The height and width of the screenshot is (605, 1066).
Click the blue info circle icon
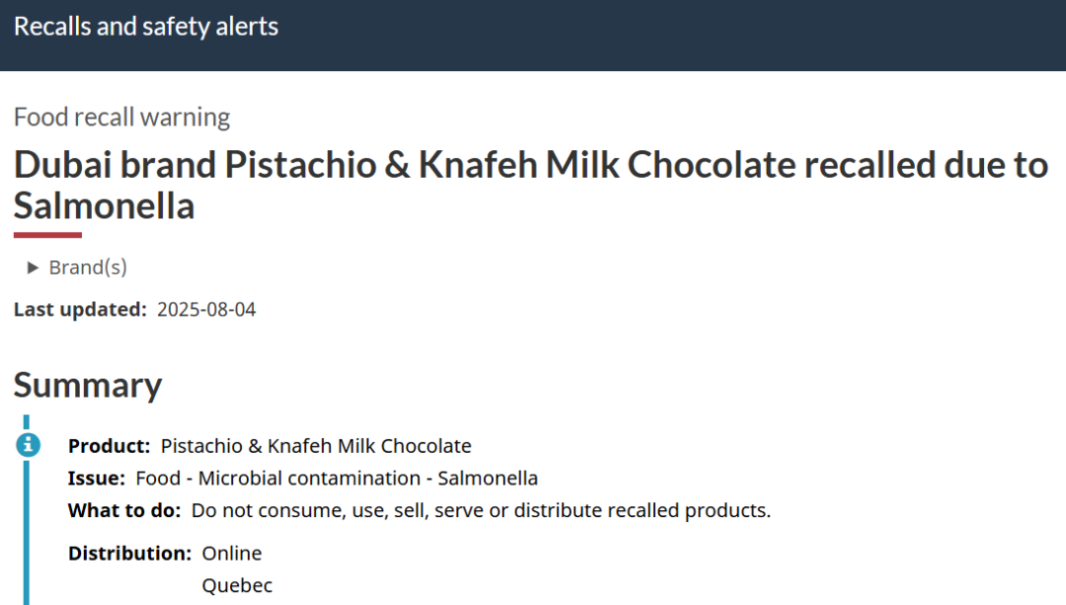[x=28, y=445]
